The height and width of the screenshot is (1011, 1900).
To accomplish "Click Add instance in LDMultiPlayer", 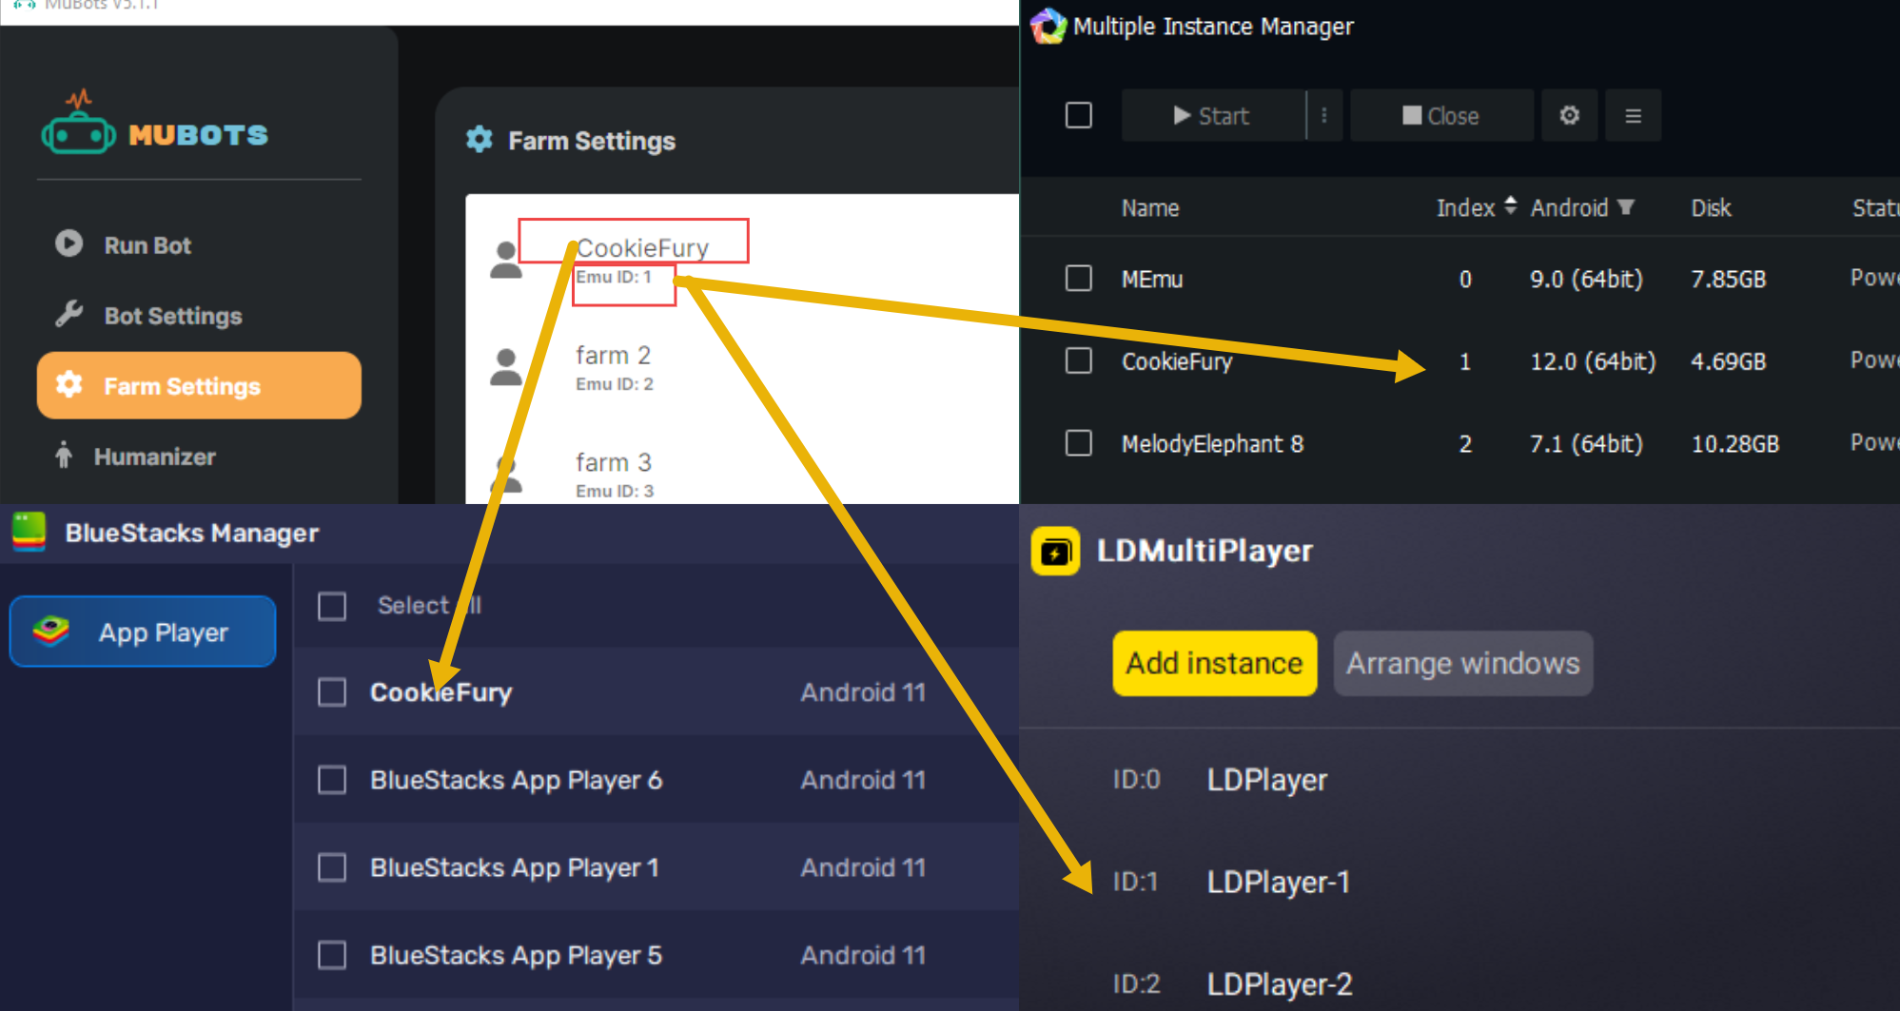I will pyautogui.click(x=1214, y=663).
